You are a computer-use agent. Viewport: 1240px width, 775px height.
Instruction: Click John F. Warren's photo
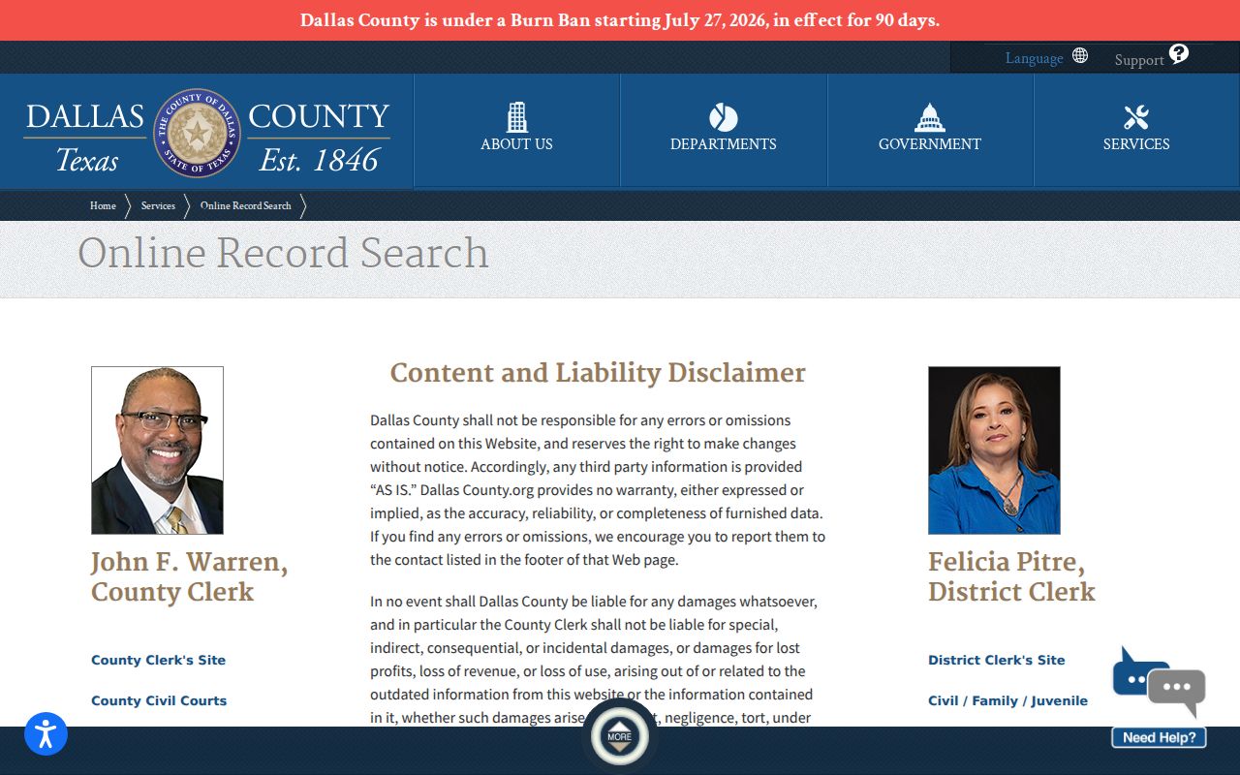point(157,450)
